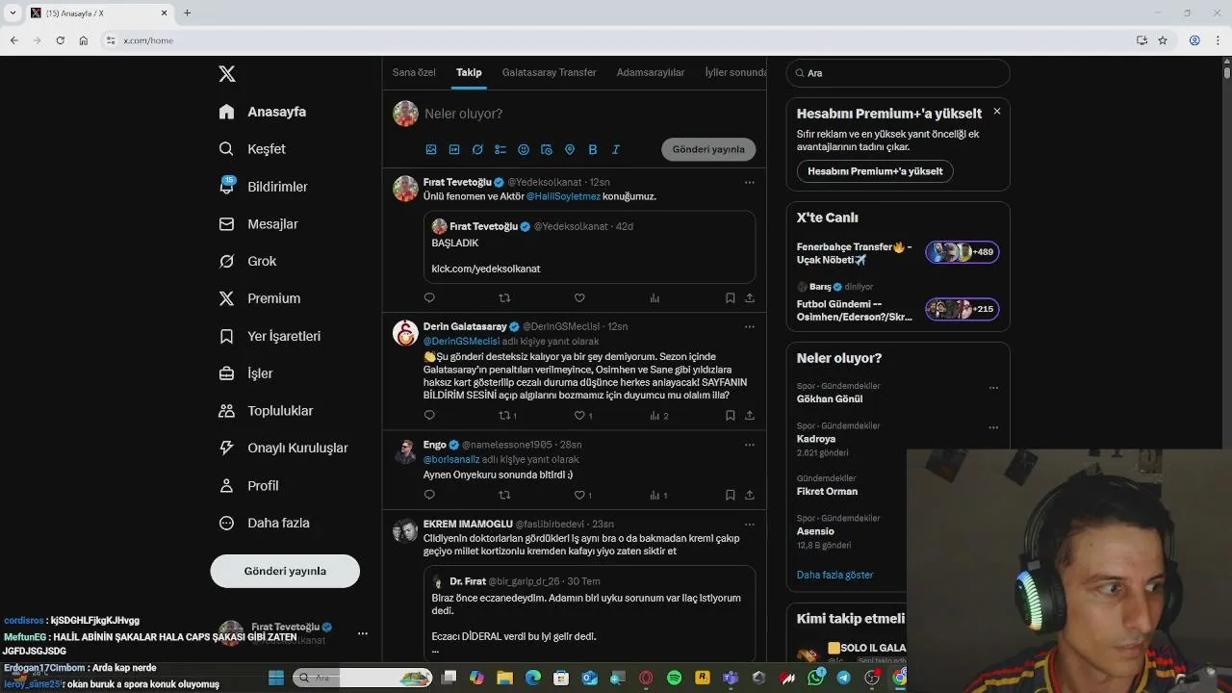Reply to Fırat Tevetoğlu post

point(429,298)
